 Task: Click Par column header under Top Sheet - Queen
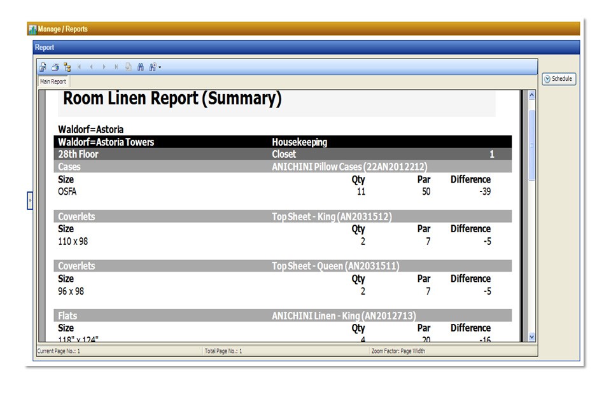424,279
